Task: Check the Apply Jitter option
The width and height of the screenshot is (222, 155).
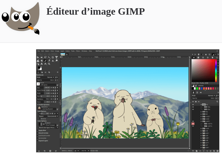Action: point(38,130)
